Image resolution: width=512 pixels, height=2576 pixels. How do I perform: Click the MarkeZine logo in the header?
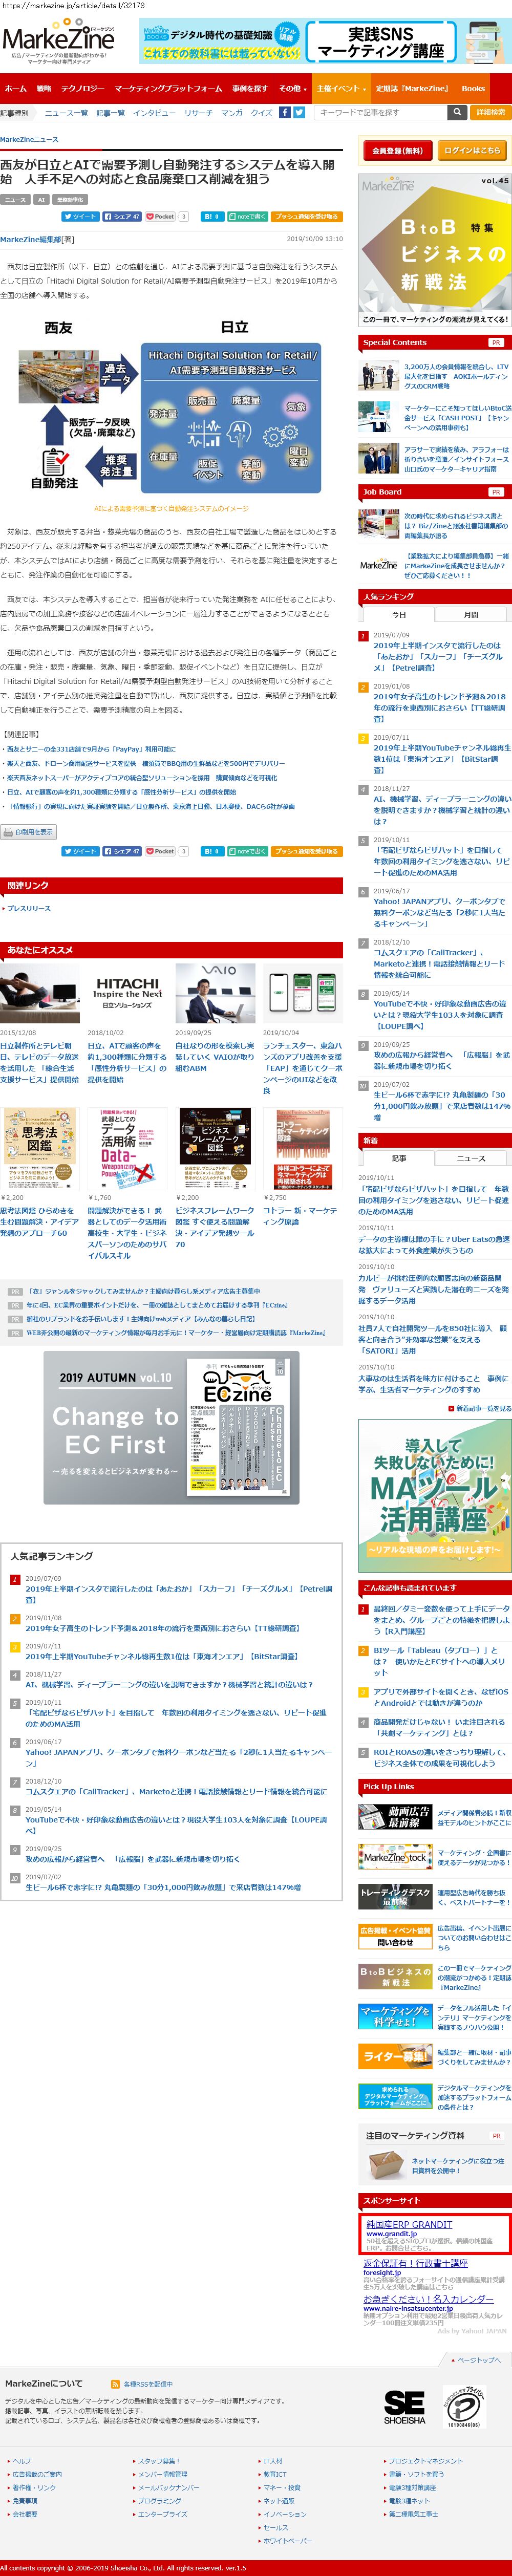(x=59, y=40)
